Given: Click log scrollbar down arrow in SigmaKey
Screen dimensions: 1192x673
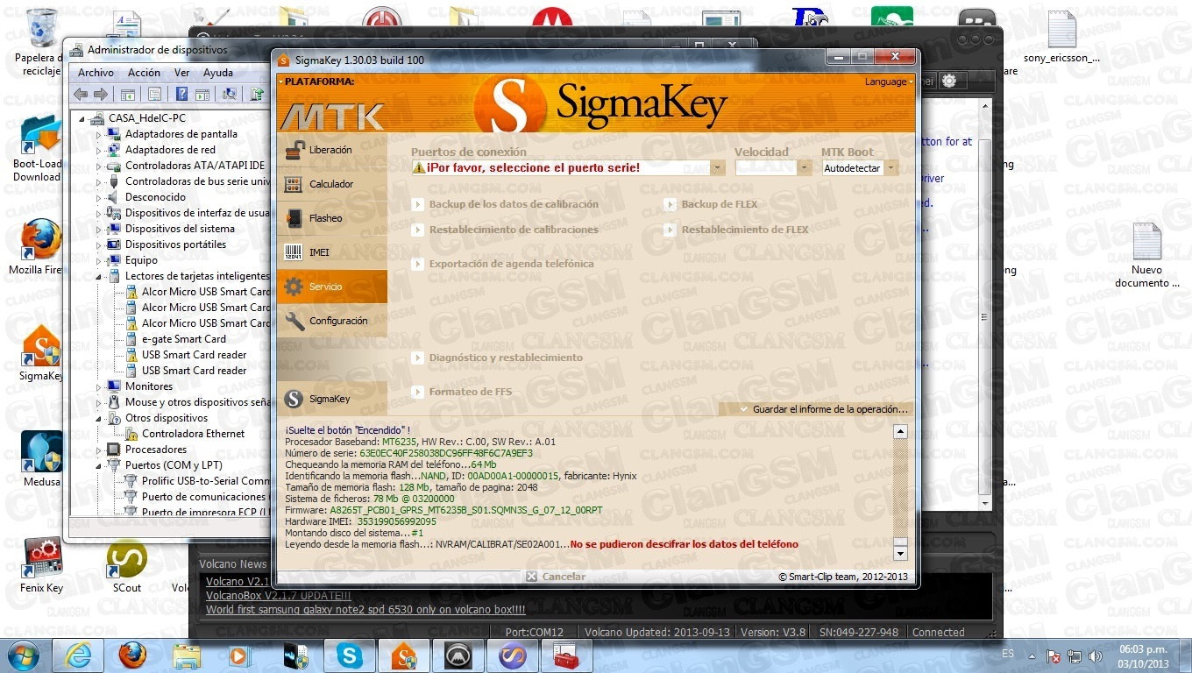Looking at the screenshot, I should tap(900, 553).
